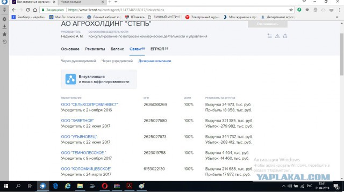Switch to the 'ЕГРЮЛ' tab
This screenshot has width=344, height=193.
(x=159, y=49)
